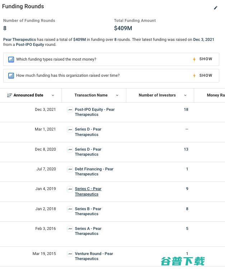This screenshot has height=269, width=225.
Task: Click Pear logo icon in Series B row
Action: click(x=70, y=209)
